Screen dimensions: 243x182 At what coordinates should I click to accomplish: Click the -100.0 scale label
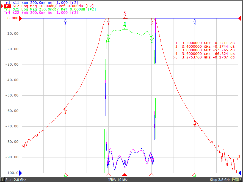pos(12,173)
